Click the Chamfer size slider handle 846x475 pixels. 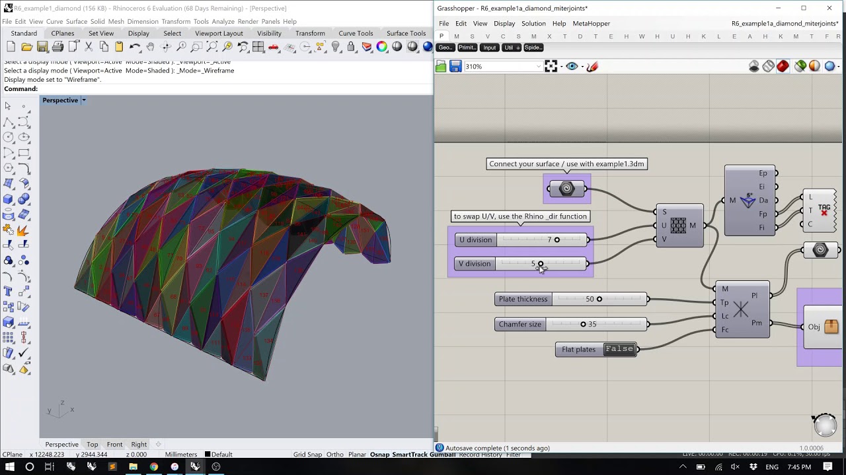point(583,324)
